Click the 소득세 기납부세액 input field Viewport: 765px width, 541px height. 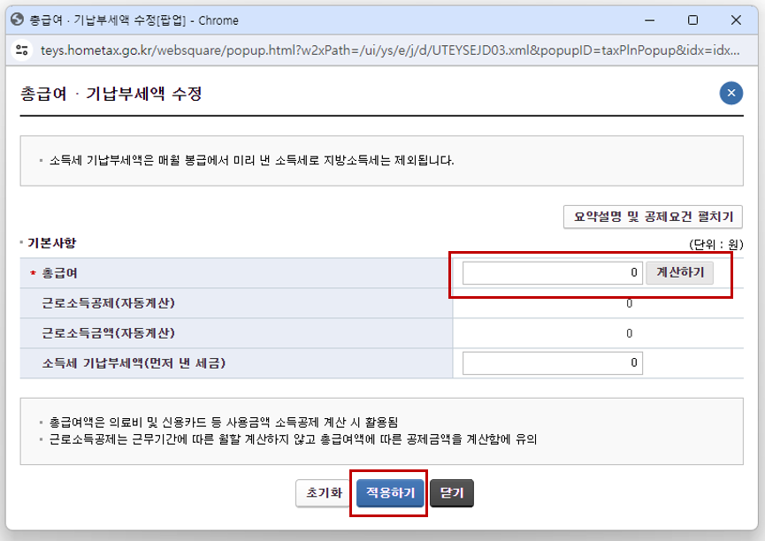point(552,362)
